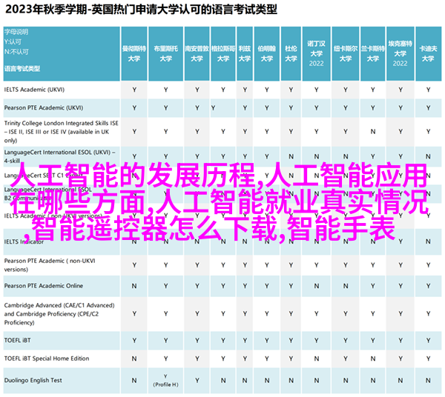Click the Y for IELTS Indicator under 埃克塞特大学

pyautogui.click(x=400, y=241)
